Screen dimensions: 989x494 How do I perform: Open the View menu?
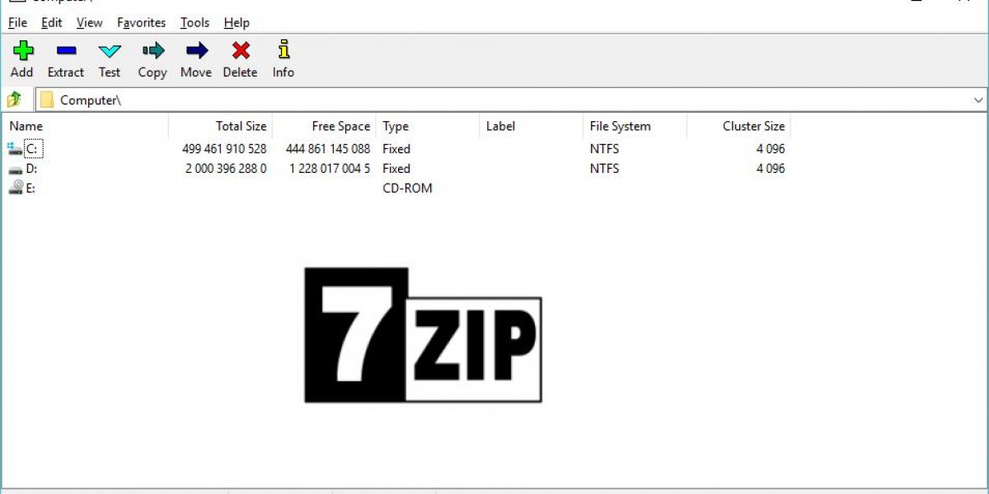pyautogui.click(x=88, y=22)
